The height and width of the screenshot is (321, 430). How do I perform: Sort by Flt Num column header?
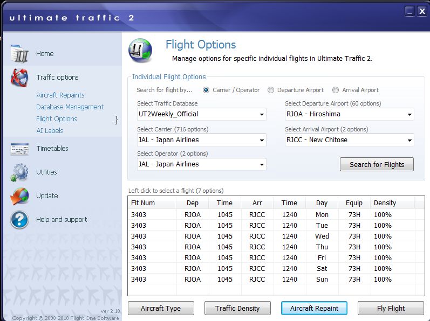coord(152,203)
